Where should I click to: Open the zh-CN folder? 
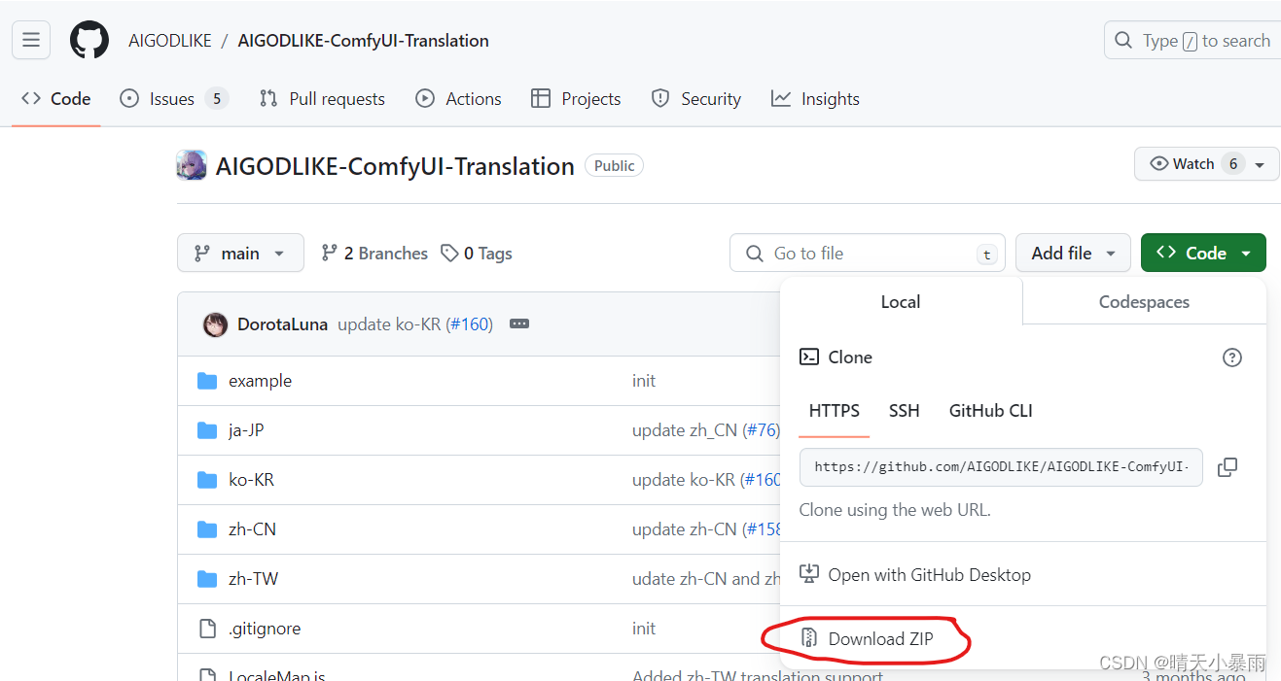point(252,529)
